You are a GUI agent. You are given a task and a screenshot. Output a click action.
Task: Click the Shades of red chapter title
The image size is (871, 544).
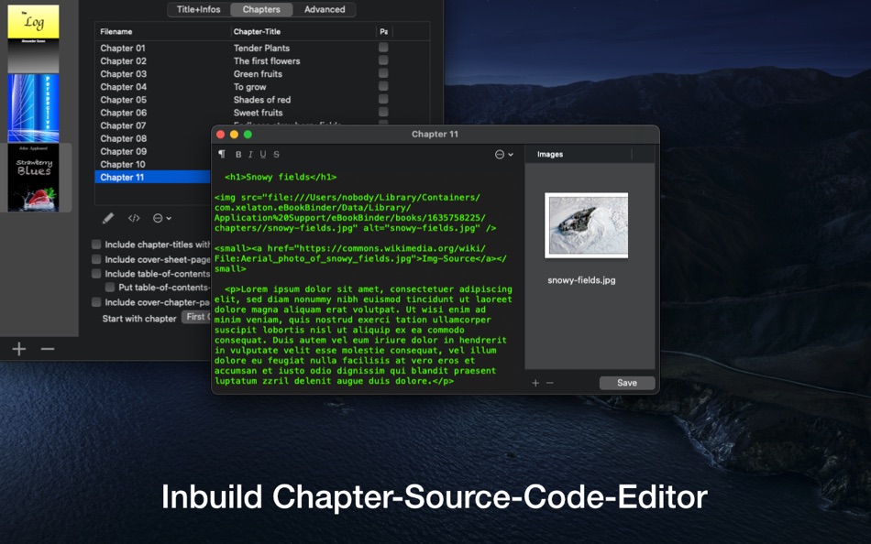(261, 100)
